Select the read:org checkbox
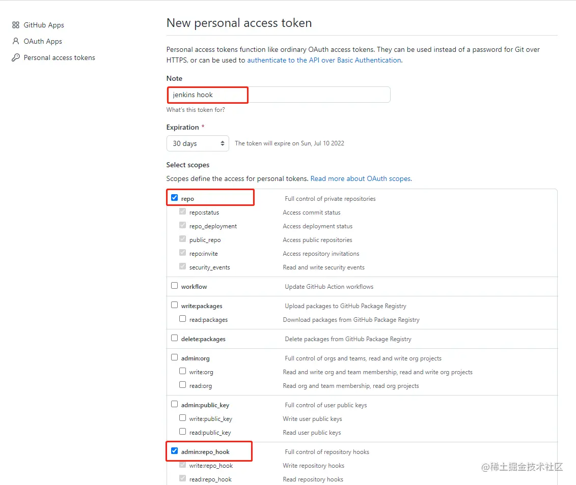 pos(183,385)
